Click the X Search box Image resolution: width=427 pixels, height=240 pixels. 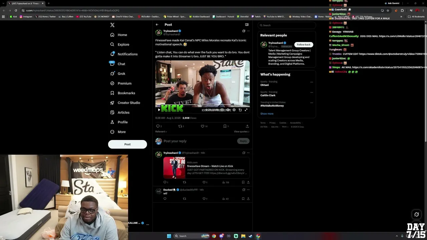click(x=287, y=25)
